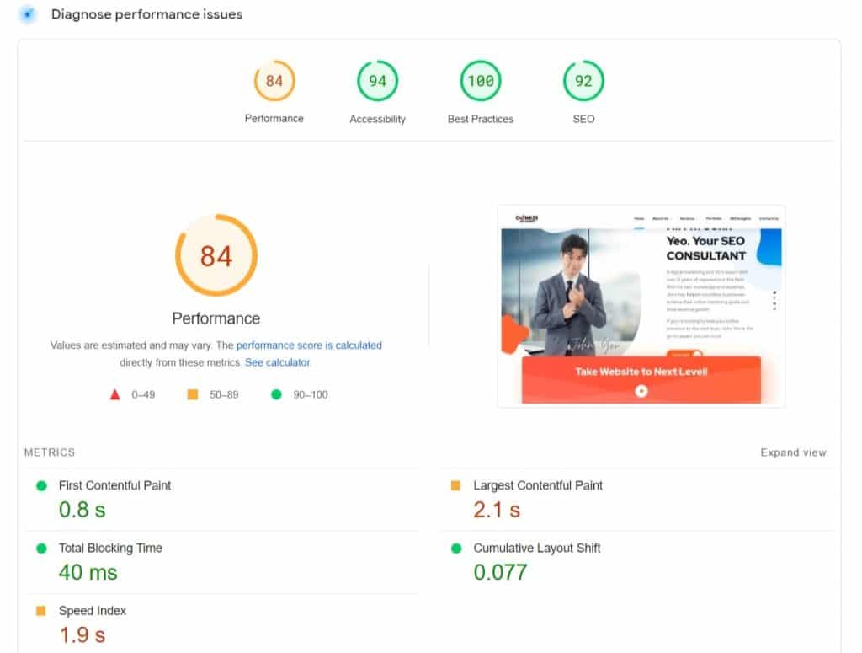The width and height of the screenshot is (862, 653).
Task: Open the See calculator link
Action: [x=277, y=361]
